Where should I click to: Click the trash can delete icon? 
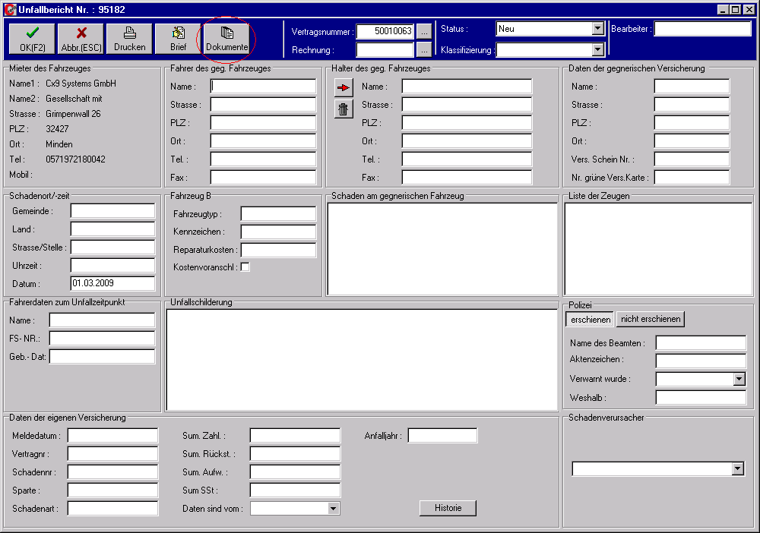[x=344, y=109]
